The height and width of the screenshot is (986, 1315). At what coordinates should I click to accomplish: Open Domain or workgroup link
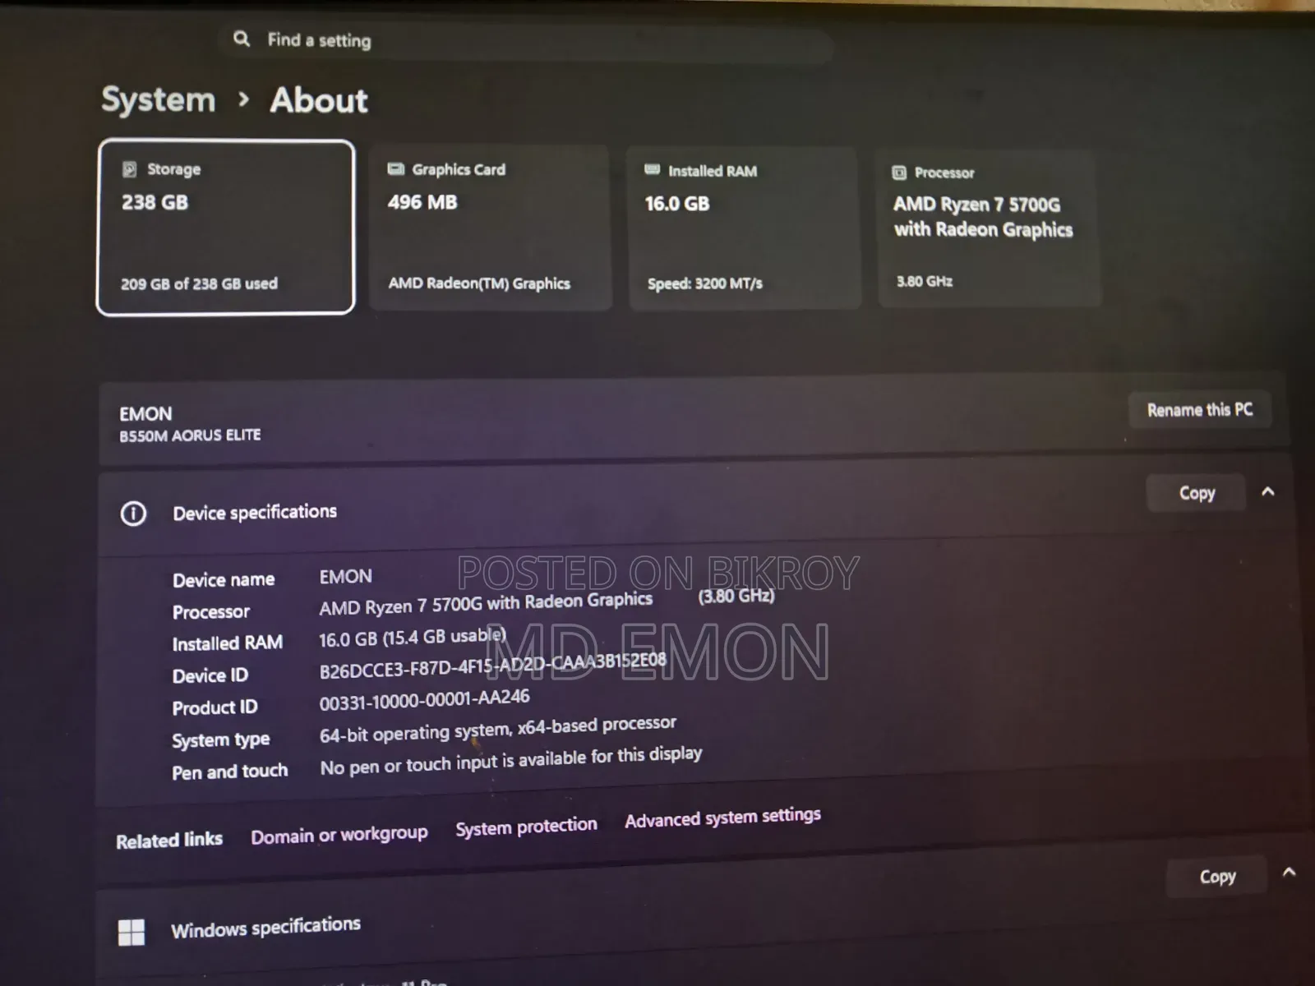tap(339, 835)
